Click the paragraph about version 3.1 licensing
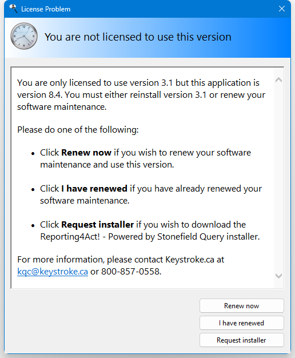The width and height of the screenshot is (295, 358). (x=141, y=95)
